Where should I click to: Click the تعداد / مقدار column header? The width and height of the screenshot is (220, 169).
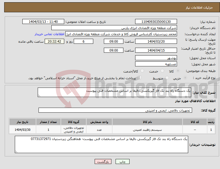pos(48,122)
